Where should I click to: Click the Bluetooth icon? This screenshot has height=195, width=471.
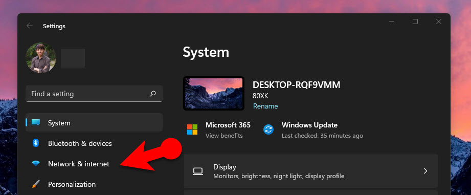[36, 143]
